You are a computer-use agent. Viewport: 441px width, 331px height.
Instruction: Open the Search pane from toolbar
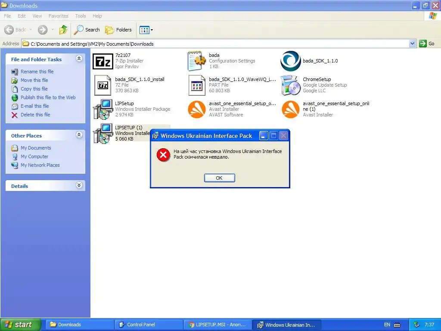(x=87, y=30)
